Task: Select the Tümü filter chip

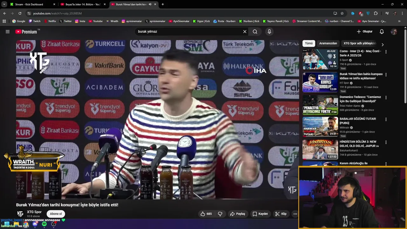Action: (x=309, y=43)
